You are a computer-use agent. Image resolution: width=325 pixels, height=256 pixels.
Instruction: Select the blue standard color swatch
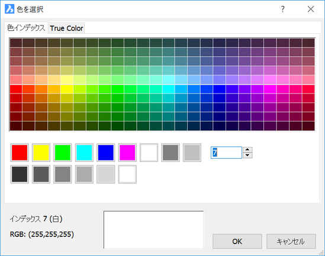(106, 153)
